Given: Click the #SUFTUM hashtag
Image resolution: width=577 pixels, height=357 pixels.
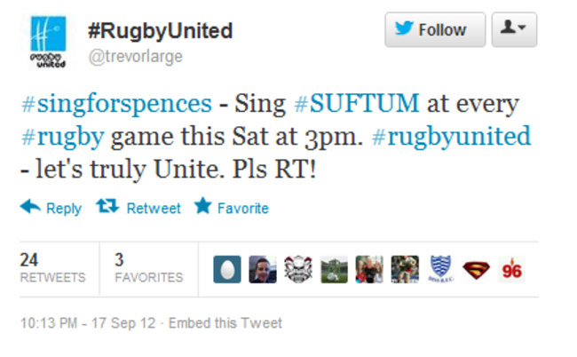Looking at the screenshot, I should click(355, 105).
